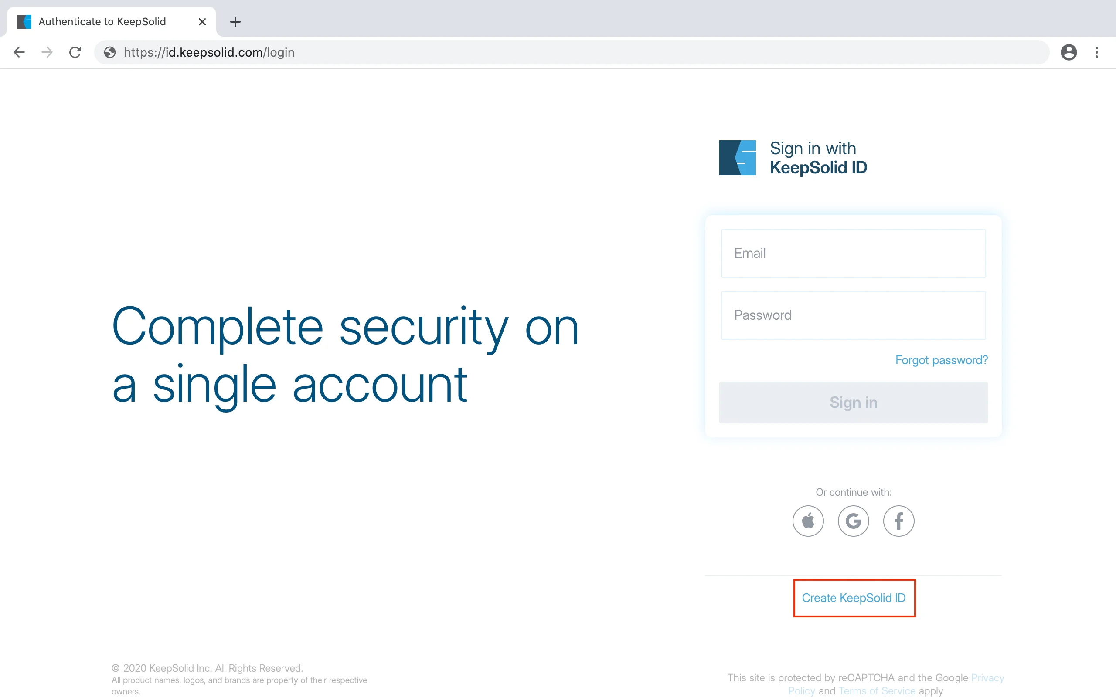This screenshot has width=1116, height=697.
Task: Click the forward navigation arrow
Action: click(47, 52)
